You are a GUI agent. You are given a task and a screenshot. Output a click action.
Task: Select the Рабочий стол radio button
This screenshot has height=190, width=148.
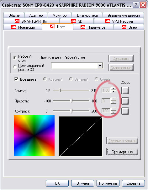(15, 58)
